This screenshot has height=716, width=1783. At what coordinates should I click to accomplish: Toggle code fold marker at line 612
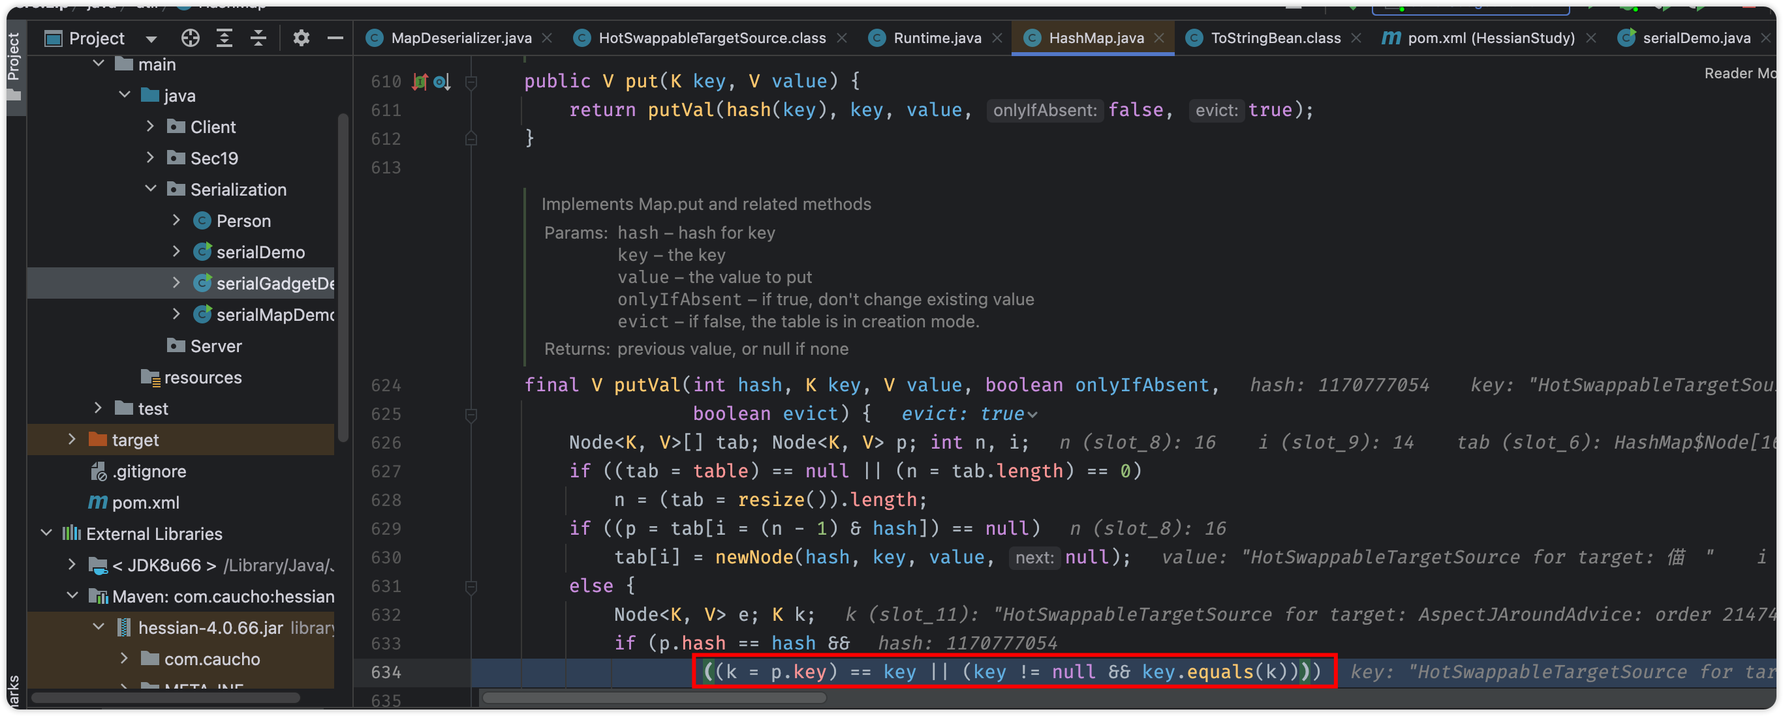pyautogui.click(x=471, y=138)
